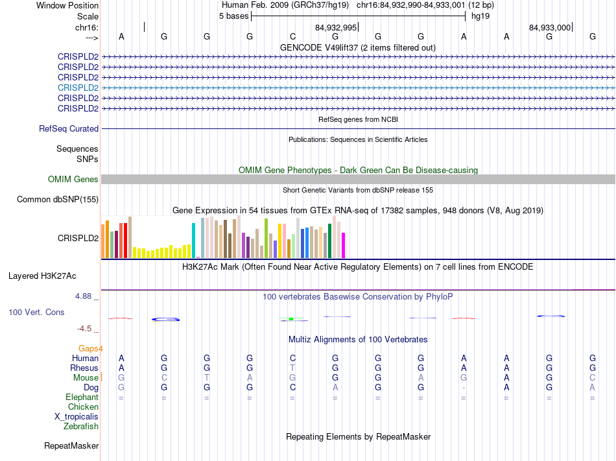
Task: Click the 100 Vert. Cons label
Action: (36, 313)
